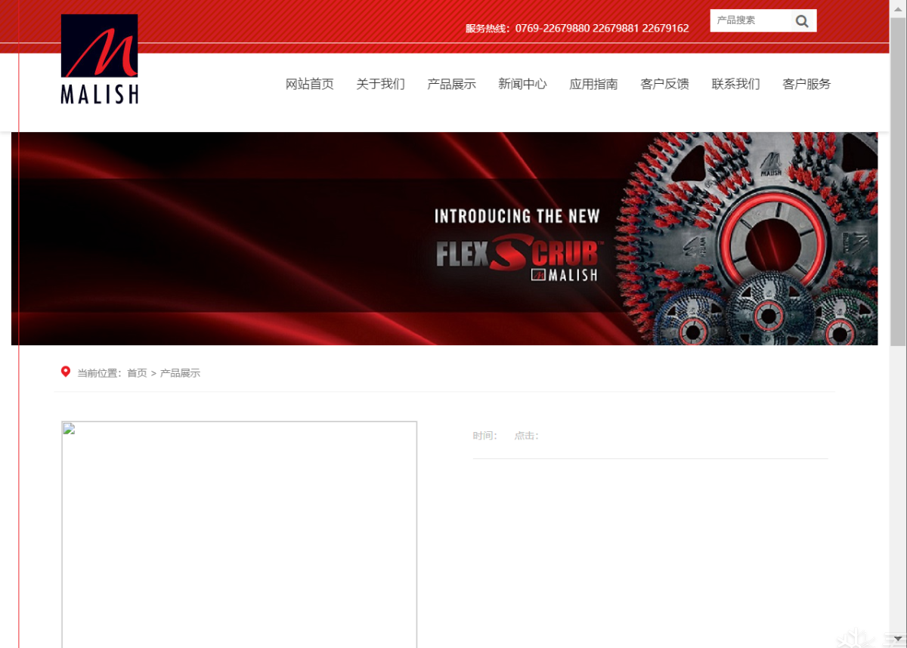The width and height of the screenshot is (907, 648).
Task: Click the red location pin icon
Action: point(66,372)
